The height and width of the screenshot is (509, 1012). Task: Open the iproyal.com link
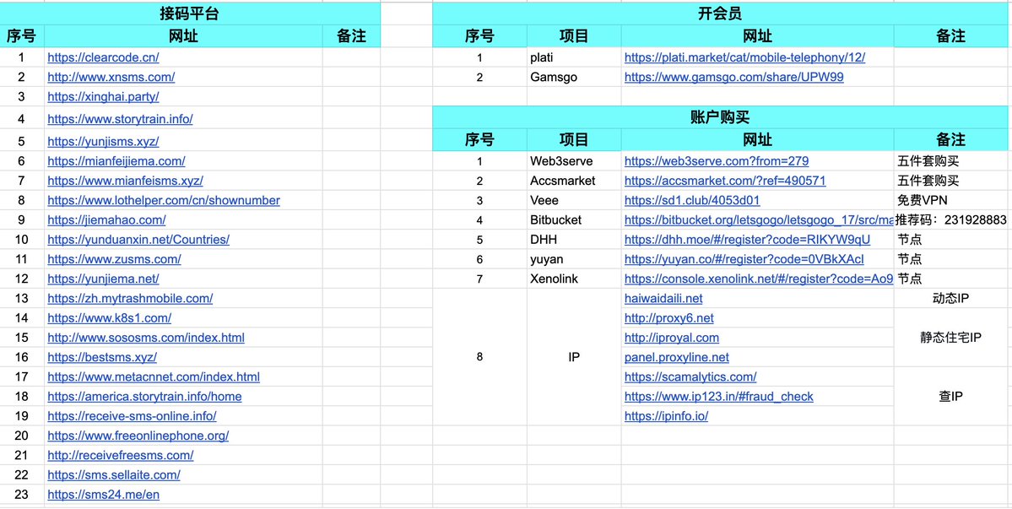click(672, 338)
